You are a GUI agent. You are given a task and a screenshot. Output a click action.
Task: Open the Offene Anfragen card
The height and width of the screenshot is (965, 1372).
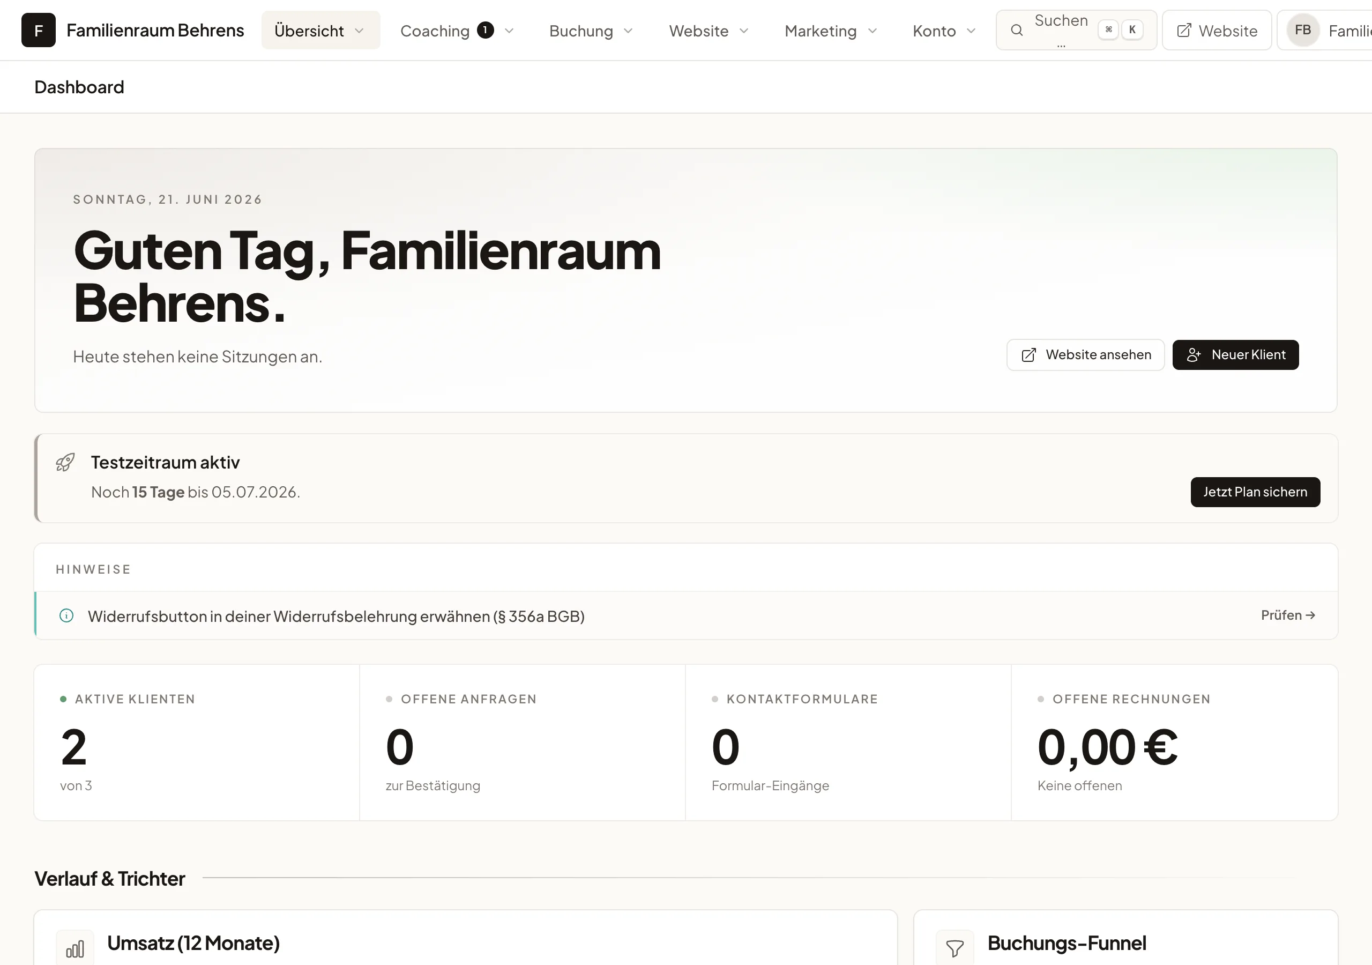(522, 743)
